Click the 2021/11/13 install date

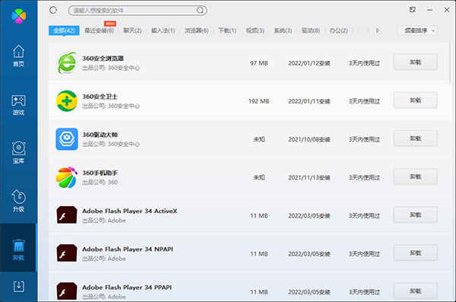pyautogui.click(x=309, y=177)
